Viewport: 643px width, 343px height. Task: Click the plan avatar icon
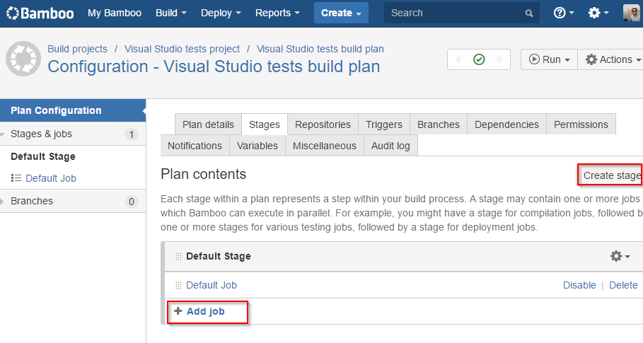click(x=23, y=59)
